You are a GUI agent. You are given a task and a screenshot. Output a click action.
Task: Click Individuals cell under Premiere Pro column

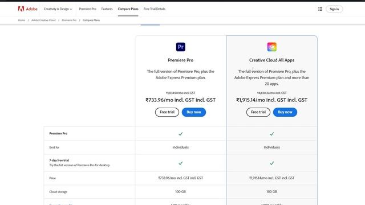180,147
